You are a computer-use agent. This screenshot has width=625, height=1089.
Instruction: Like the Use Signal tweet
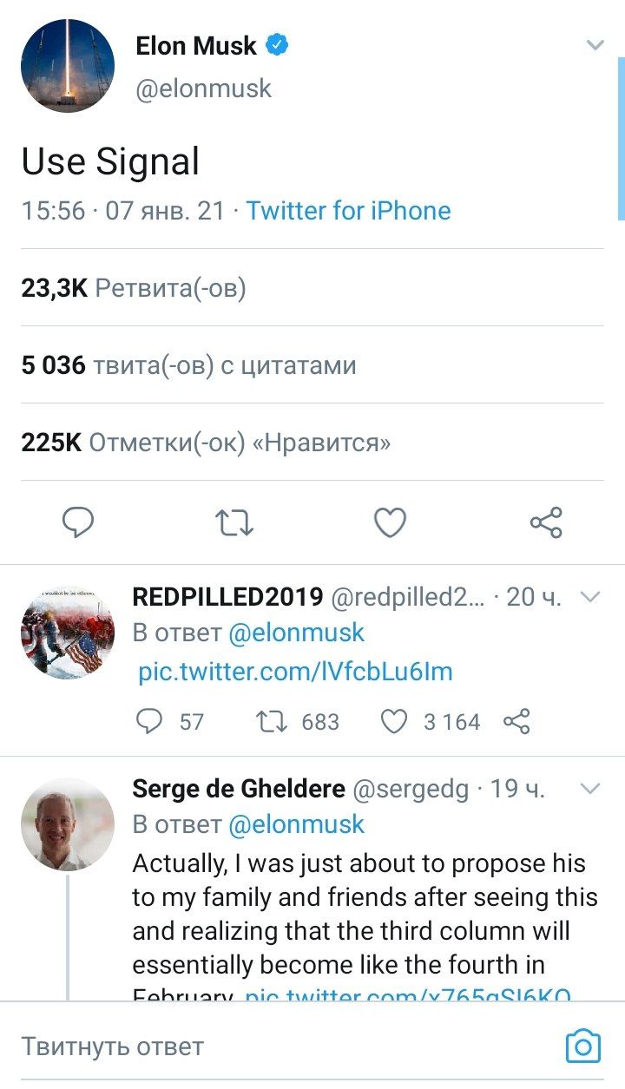[x=390, y=522]
